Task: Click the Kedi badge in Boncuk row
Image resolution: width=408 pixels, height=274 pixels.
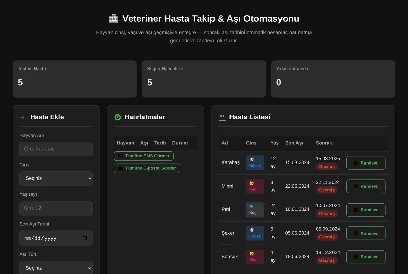Action: [x=255, y=257]
